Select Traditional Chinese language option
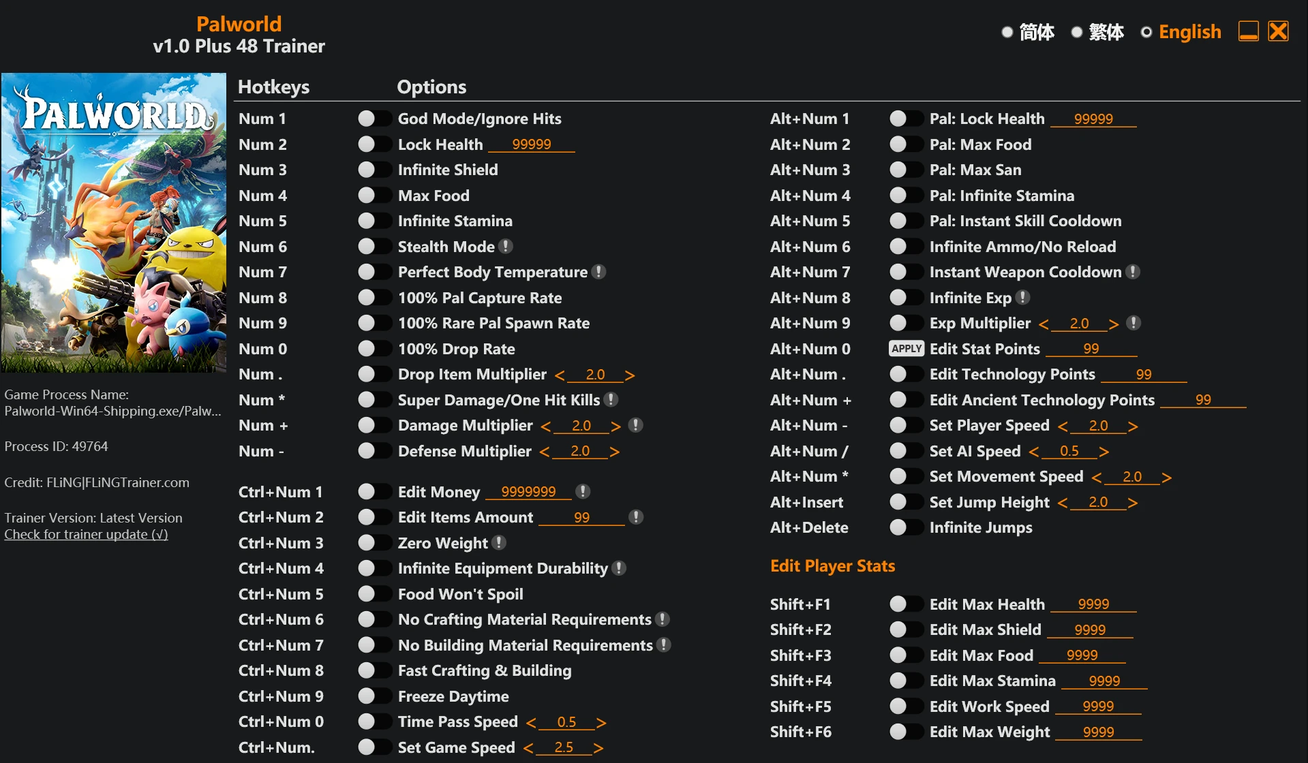 [1098, 32]
